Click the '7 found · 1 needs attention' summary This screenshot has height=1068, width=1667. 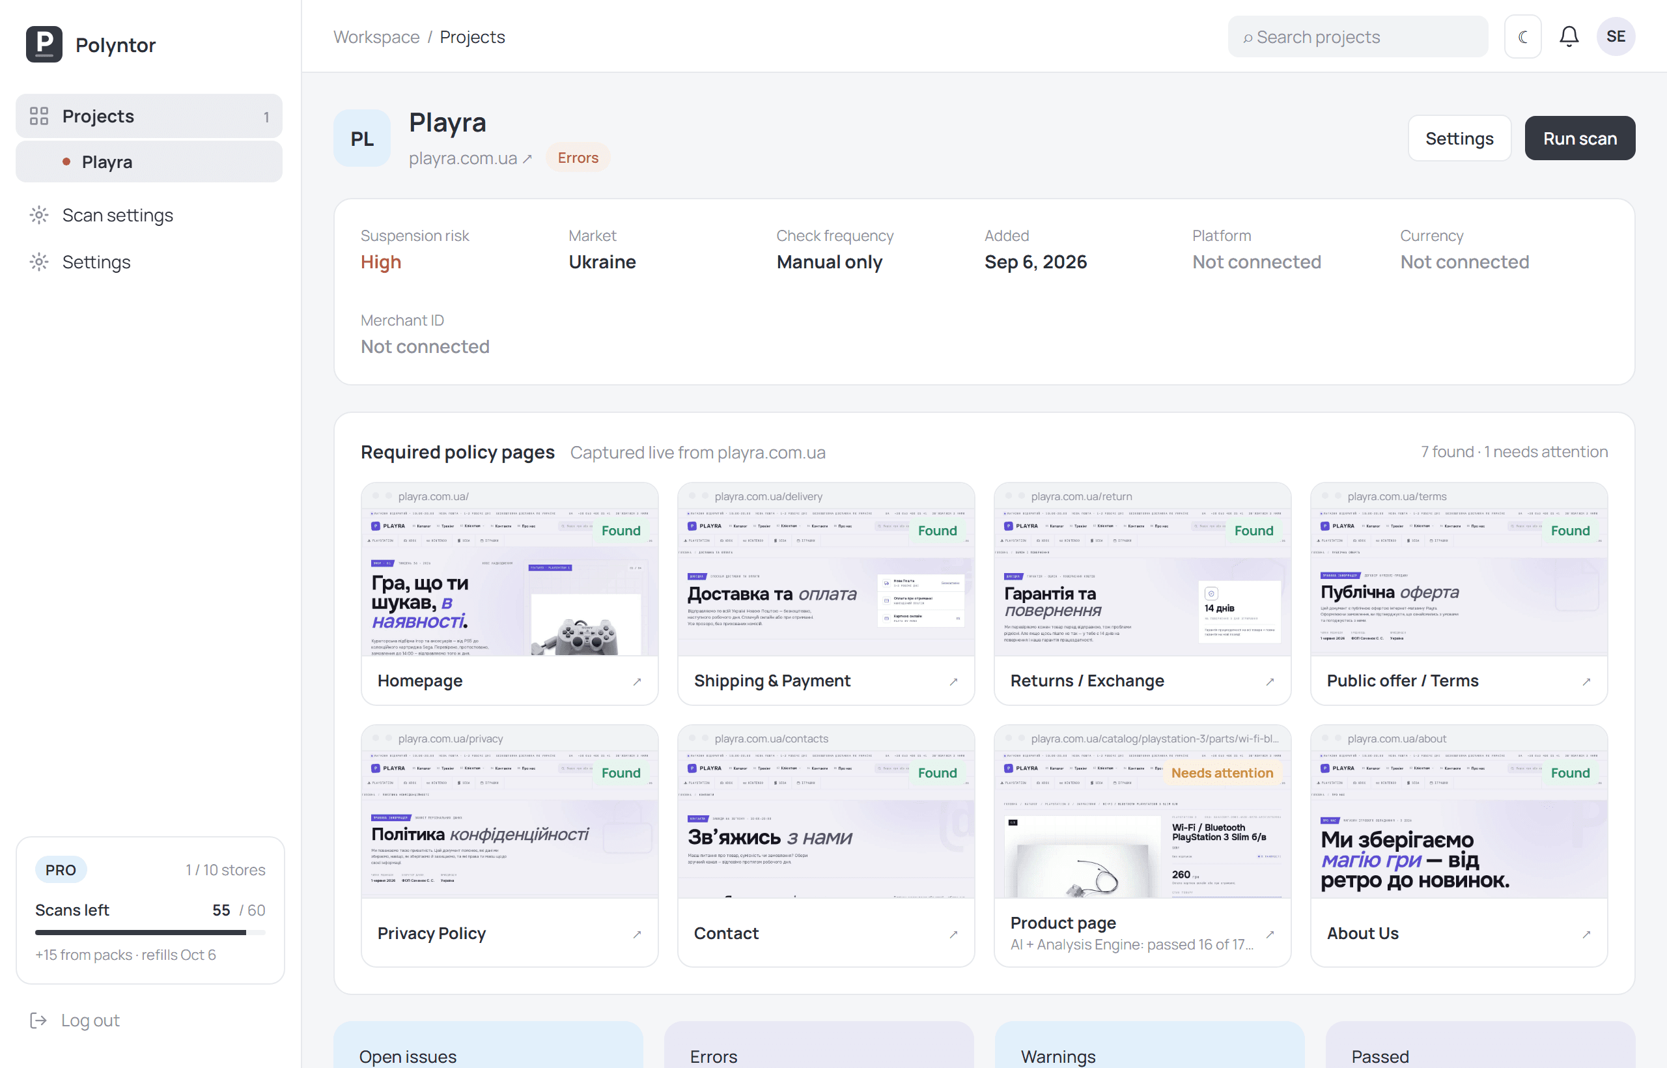point(1515,452)
